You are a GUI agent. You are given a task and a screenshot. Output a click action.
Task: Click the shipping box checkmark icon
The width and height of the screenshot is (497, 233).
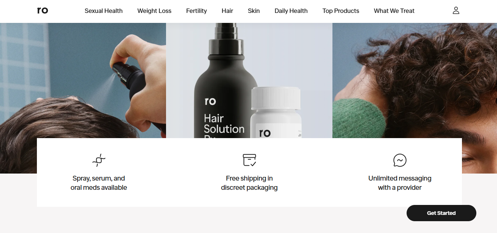point(249,160)
